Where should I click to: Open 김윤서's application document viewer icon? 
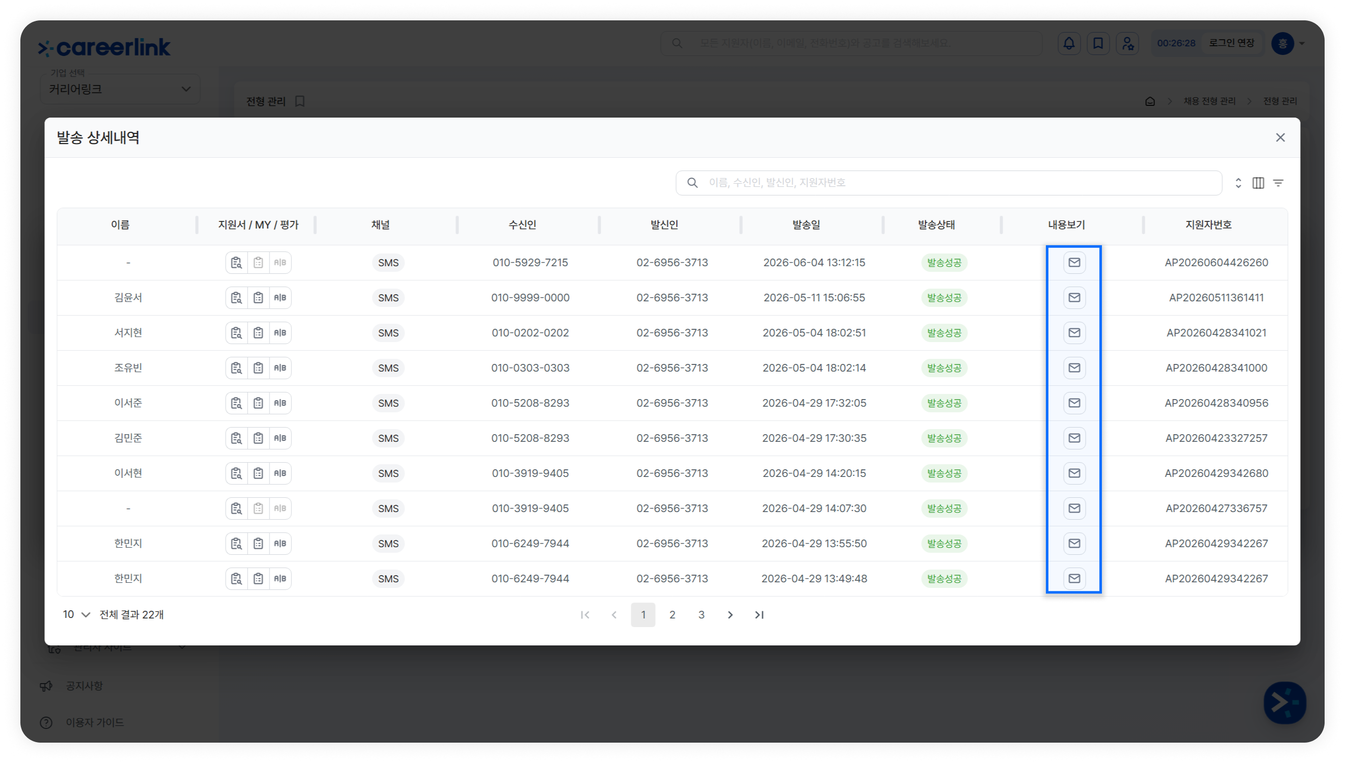236,298
